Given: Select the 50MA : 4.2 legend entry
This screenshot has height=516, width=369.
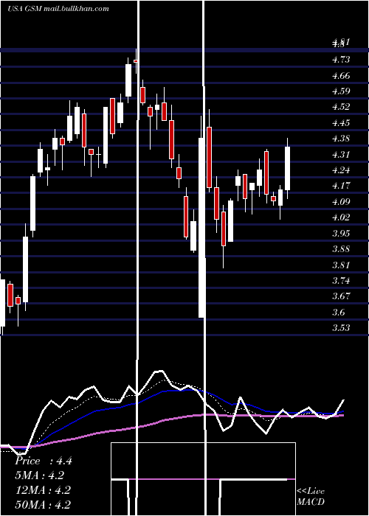Looking at the screenshot, I should pyautogui.click(x=43, y=504).
